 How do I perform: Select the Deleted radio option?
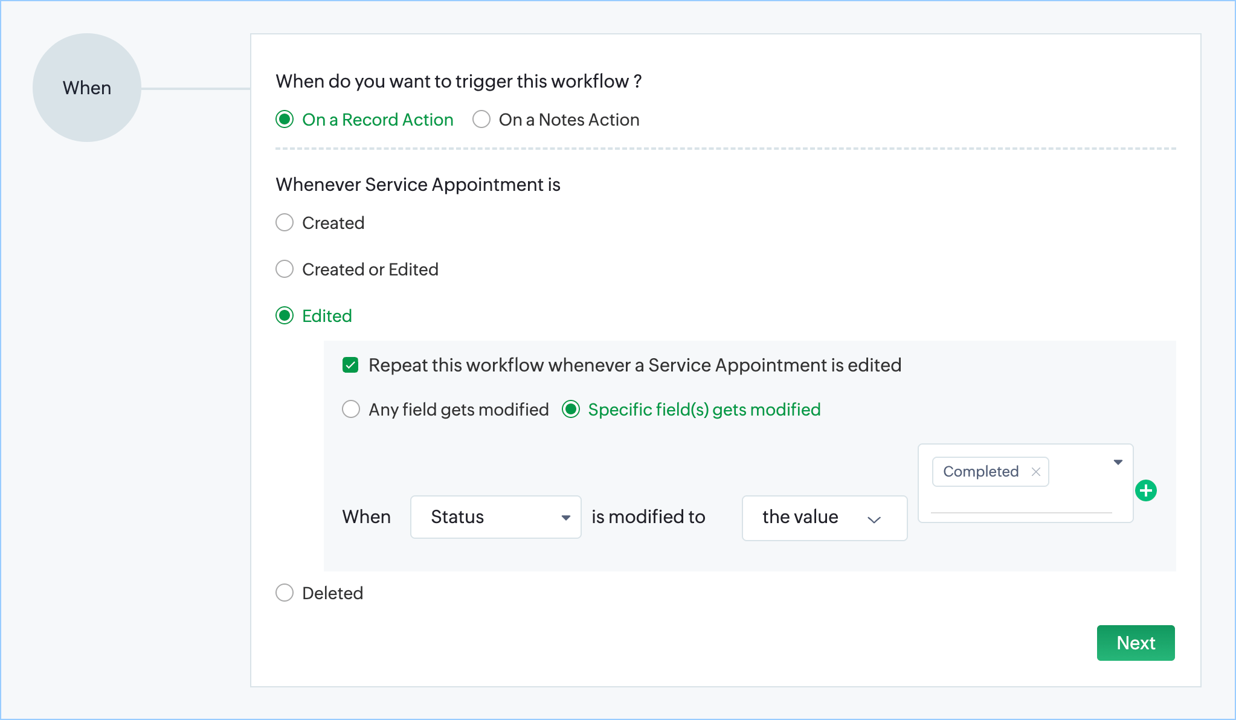[285, 593]
